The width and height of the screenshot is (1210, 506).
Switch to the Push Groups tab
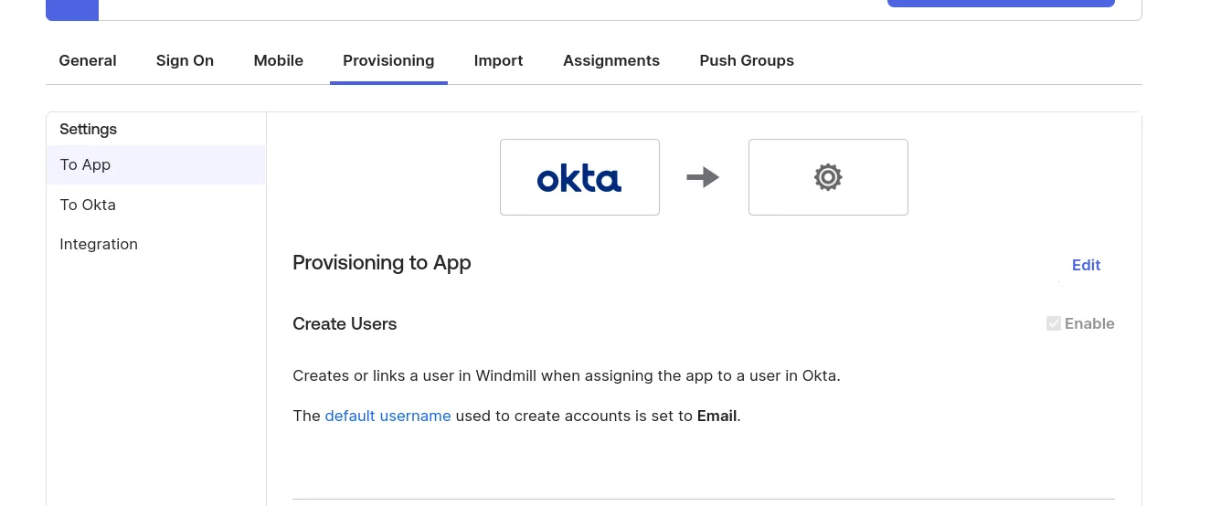746,60
